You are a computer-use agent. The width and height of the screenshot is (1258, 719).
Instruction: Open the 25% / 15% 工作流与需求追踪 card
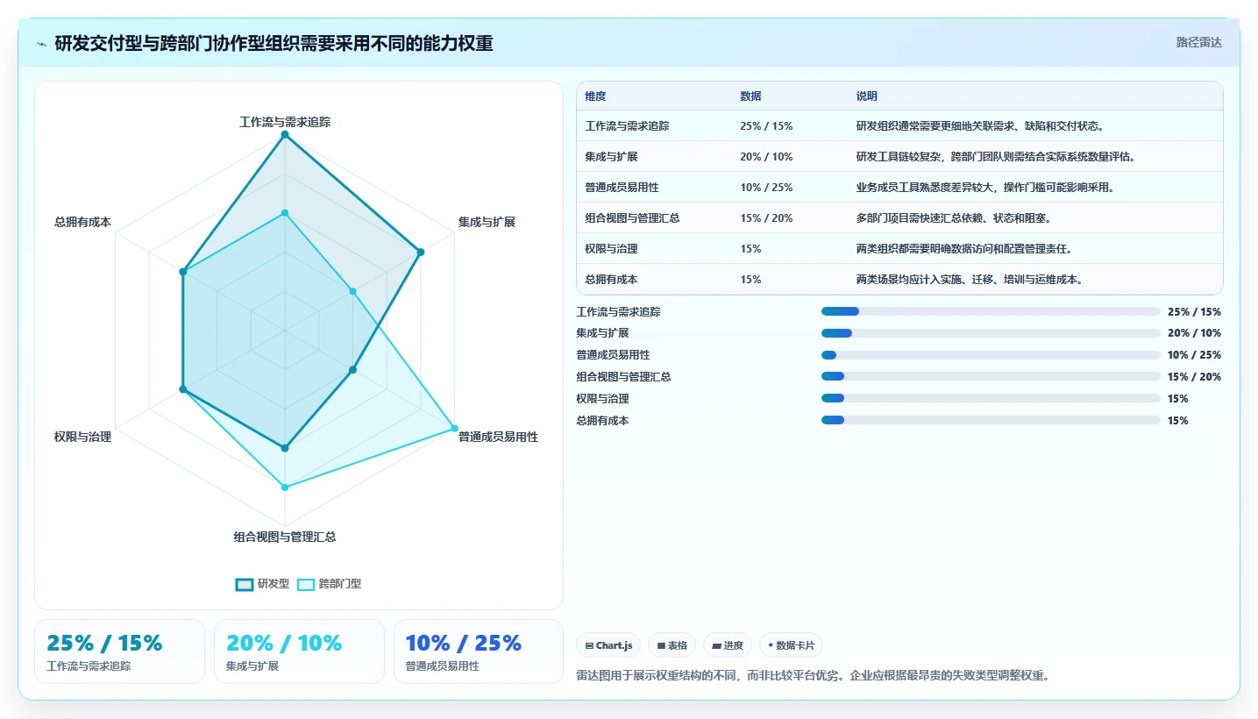[119, 651]
